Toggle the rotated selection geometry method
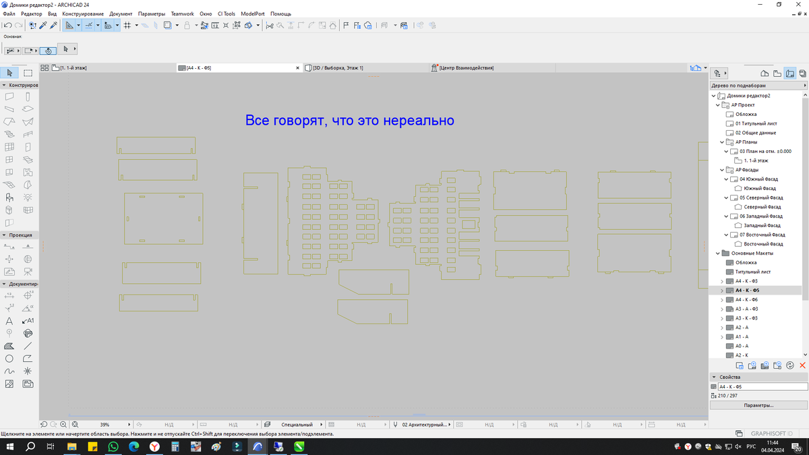The height and width of the screenshot is (455, 809). click(48, 50)
